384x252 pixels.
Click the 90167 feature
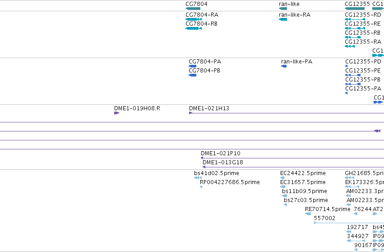coord(356,250)
